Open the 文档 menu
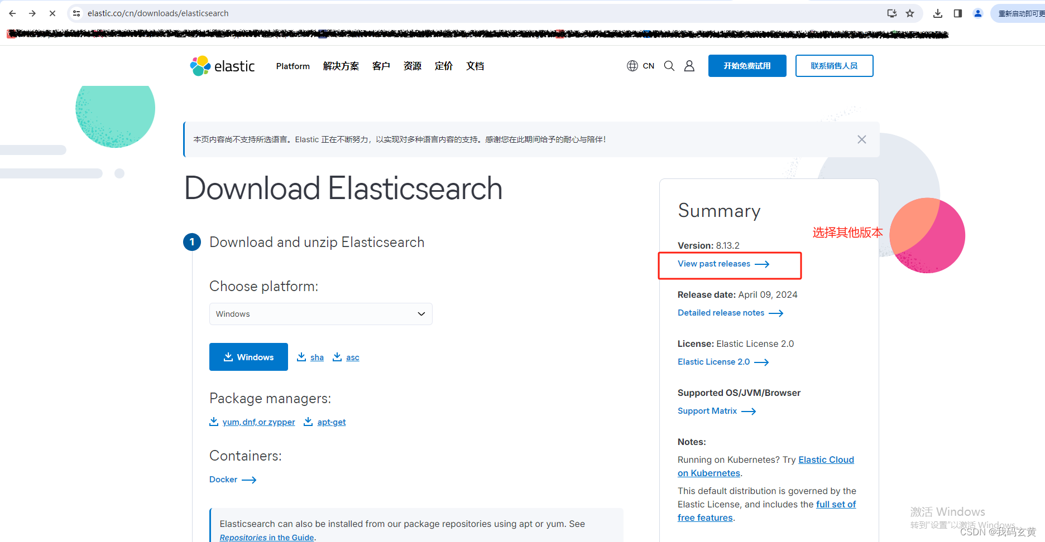This screenshot has width=1045, height=542. pos(475,66)
